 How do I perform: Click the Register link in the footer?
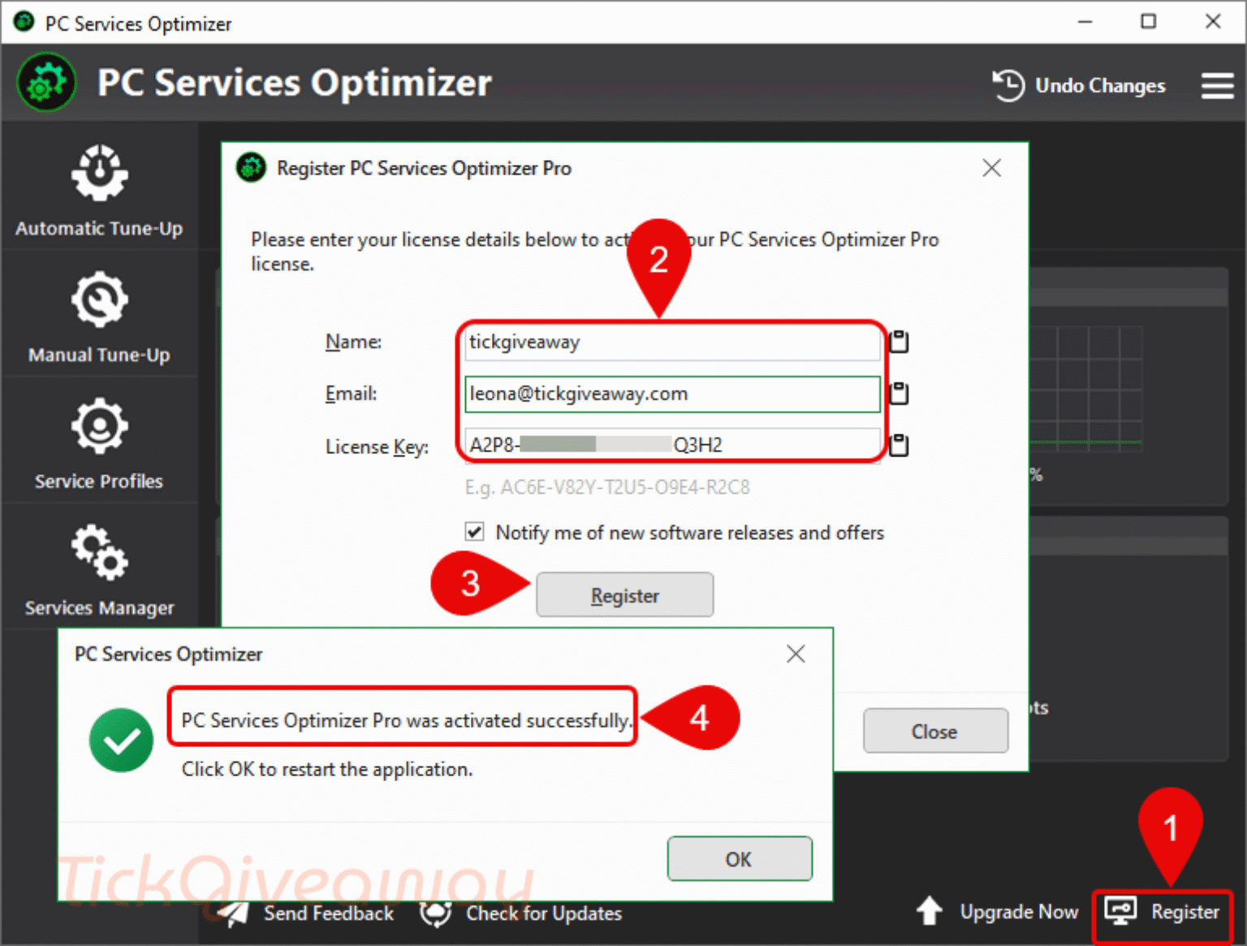tap(1185, 912)
